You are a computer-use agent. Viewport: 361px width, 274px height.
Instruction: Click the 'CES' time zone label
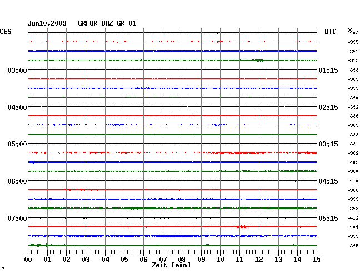point(6,32)
